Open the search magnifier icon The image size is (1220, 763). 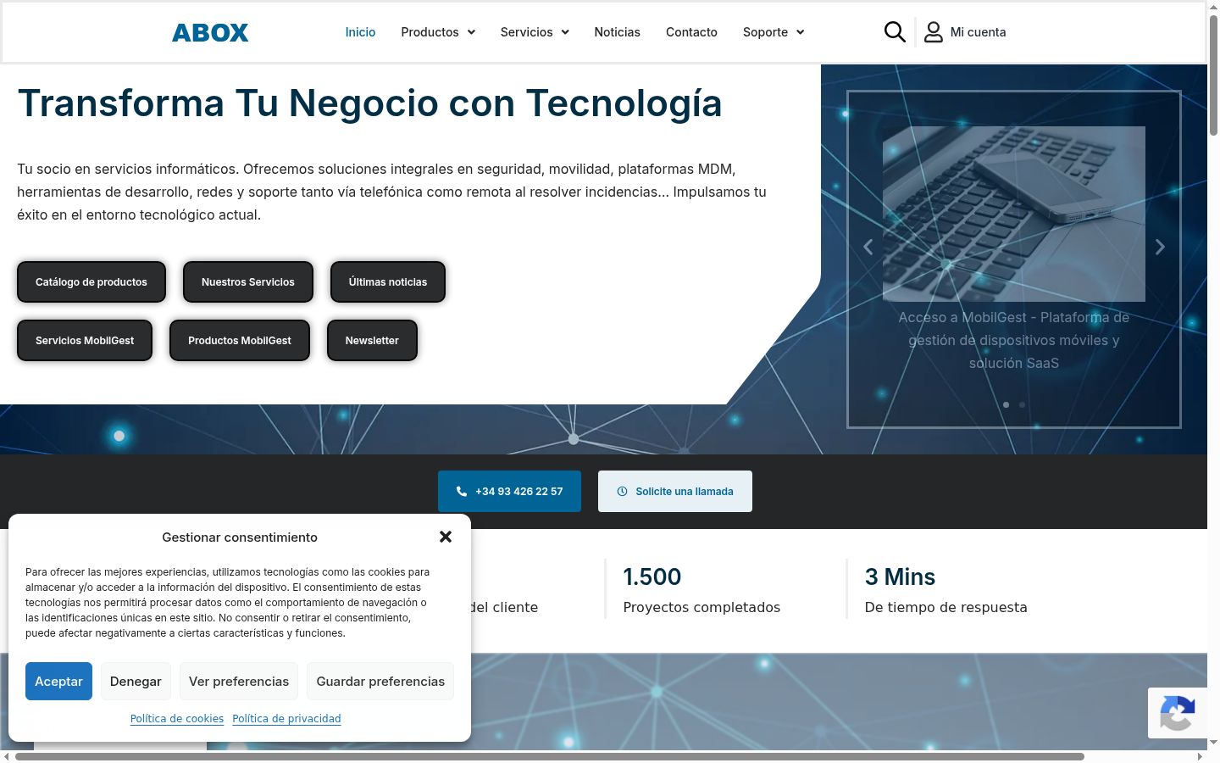click(895, 32)
